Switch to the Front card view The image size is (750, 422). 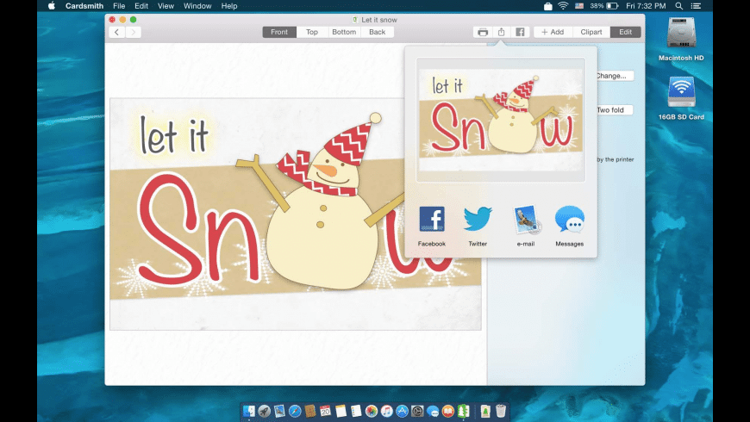coord(279,32)
